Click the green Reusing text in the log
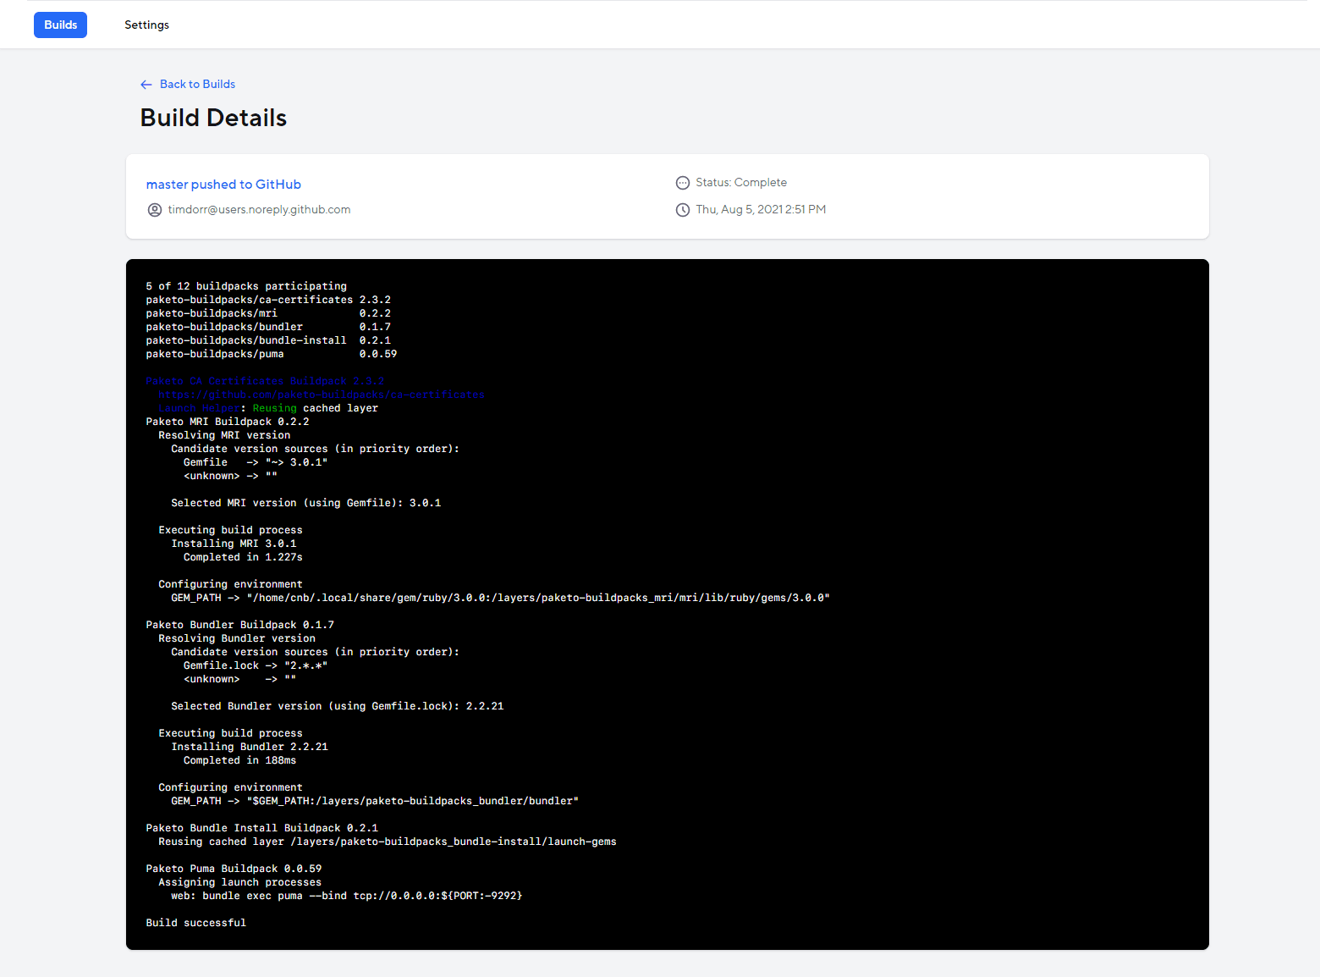This screenshot has height=977, width=1320. coord(274,407)
